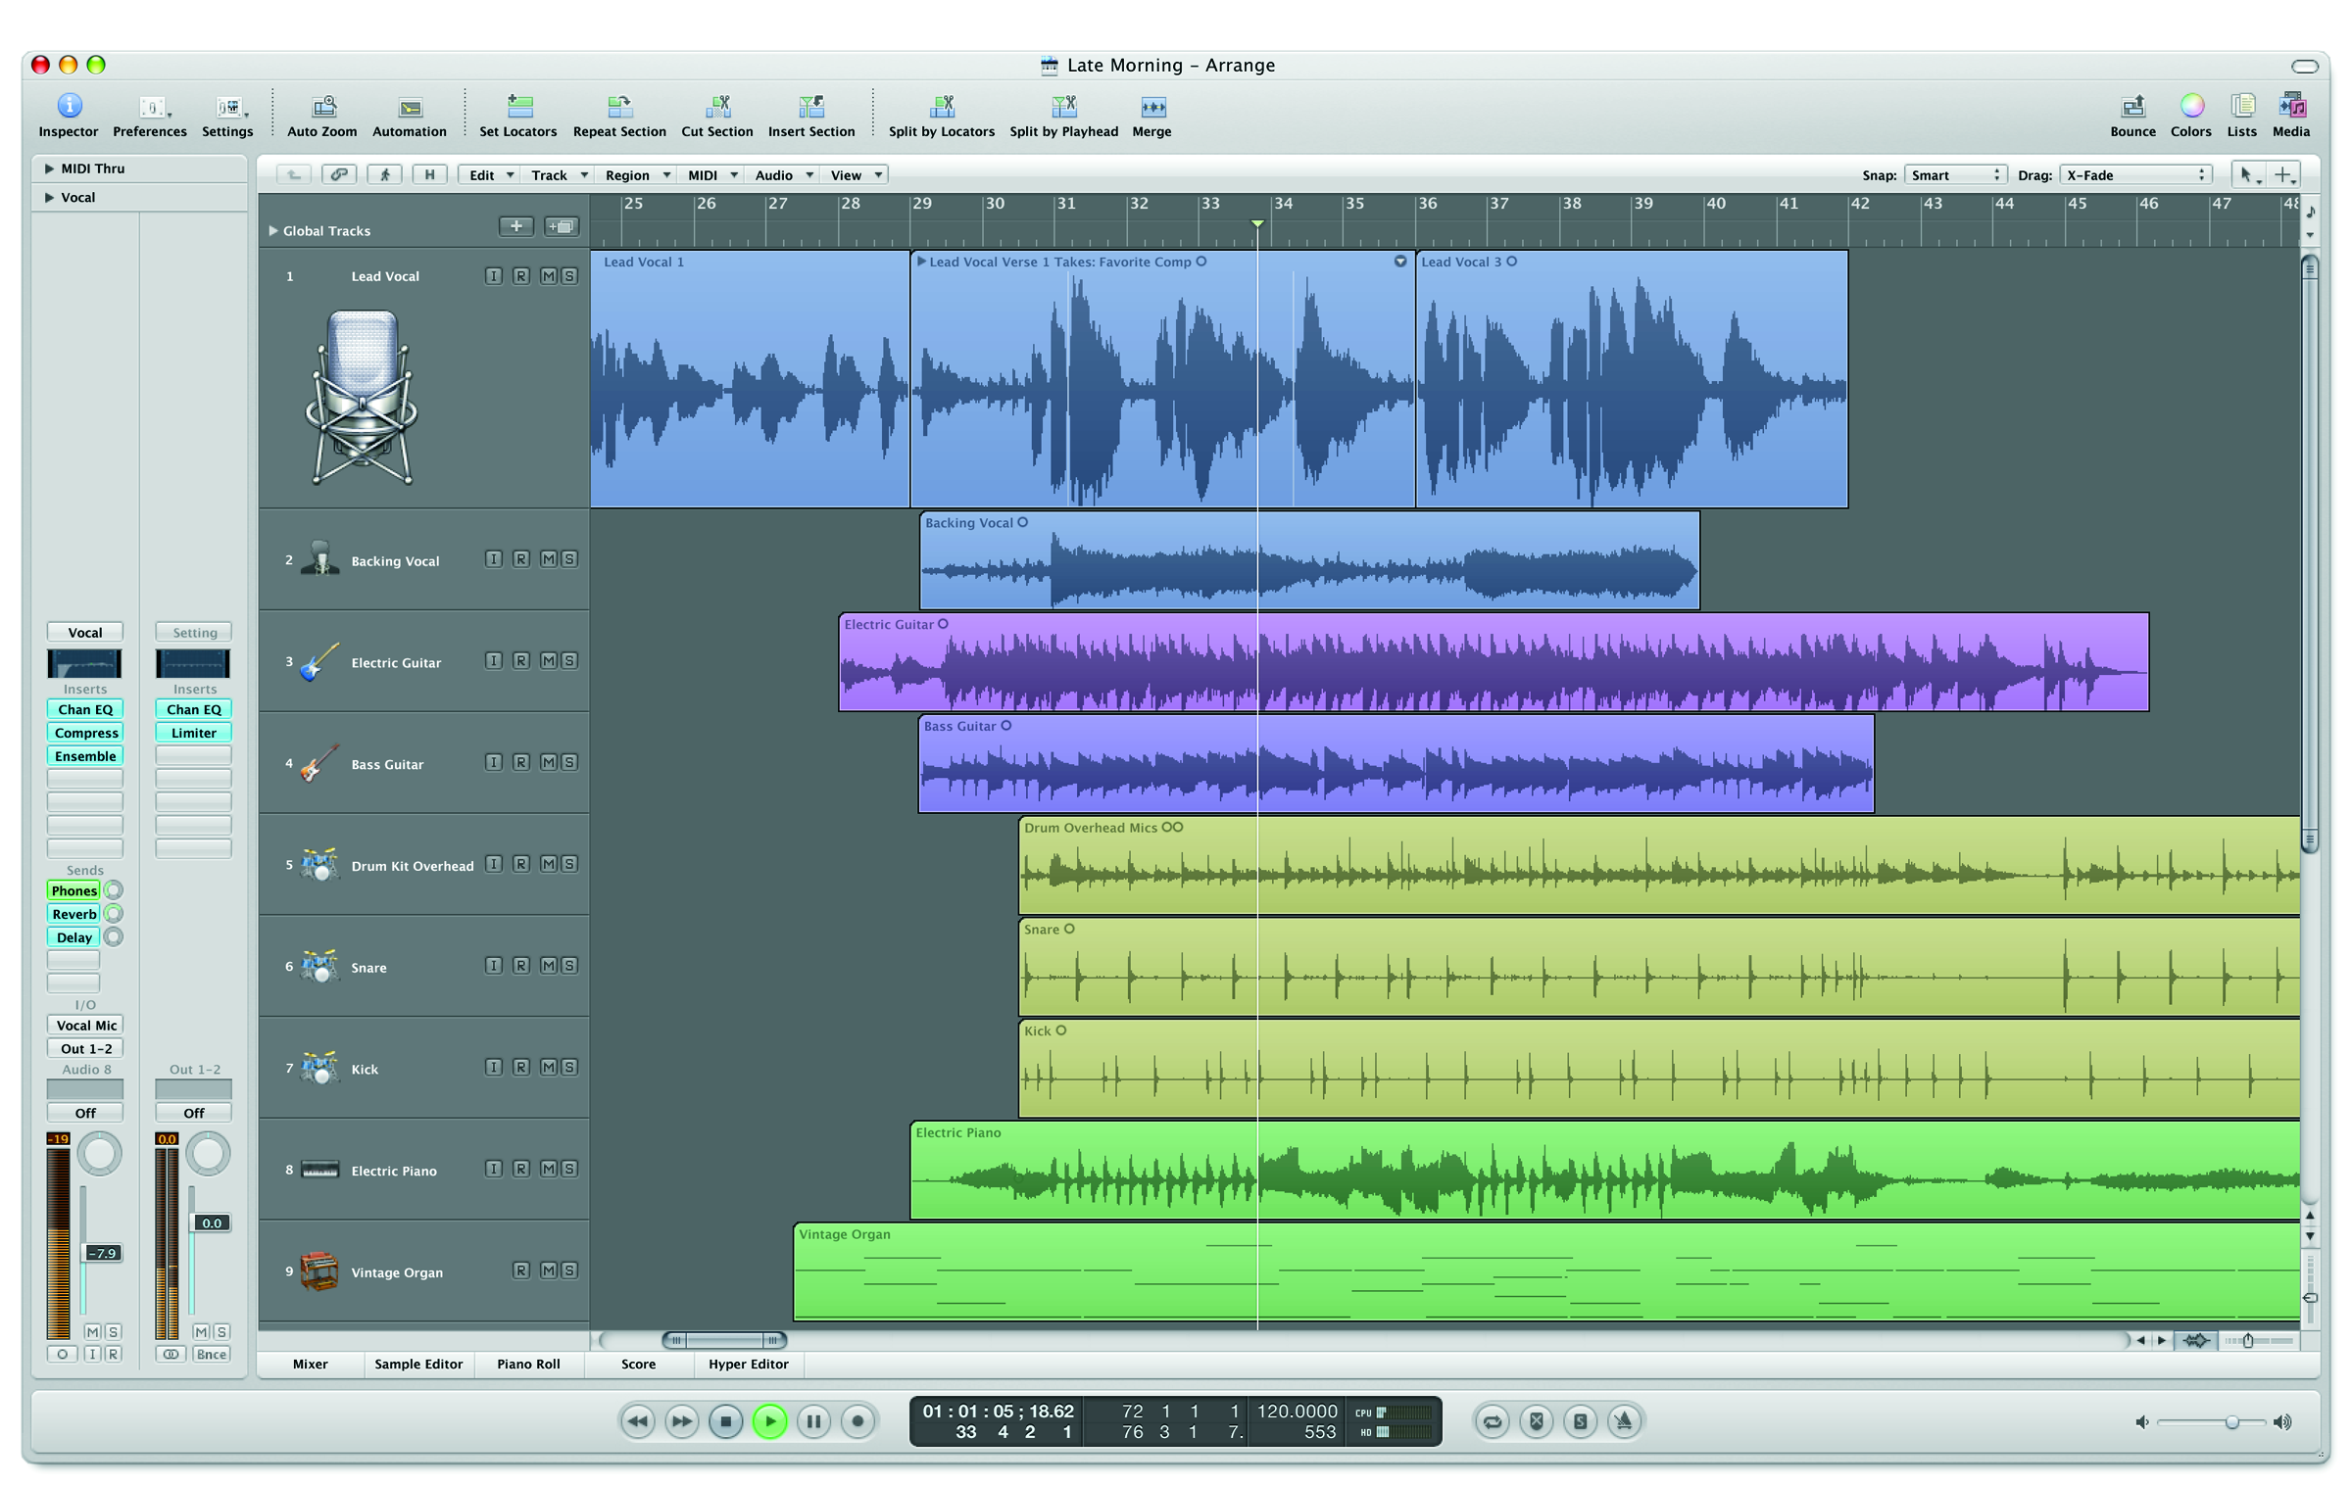Screen dimensions: 2352x1486
Task: Click the Split by Playhead icon
Action: tap(1063, 106)
